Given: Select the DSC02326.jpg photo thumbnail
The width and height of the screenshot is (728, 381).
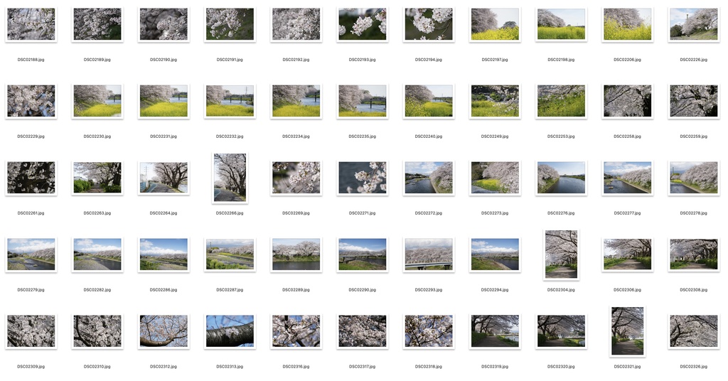Looking at the screenshot, I should (x=694, y=331).
